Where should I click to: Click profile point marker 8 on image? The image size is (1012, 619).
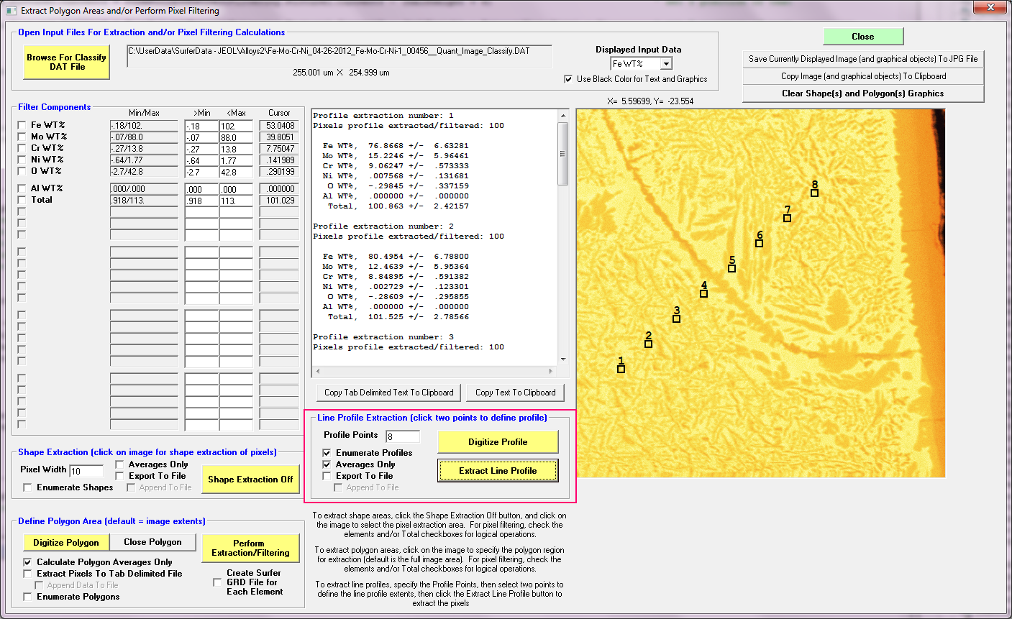pyautogui.click(x=814, y=193)
